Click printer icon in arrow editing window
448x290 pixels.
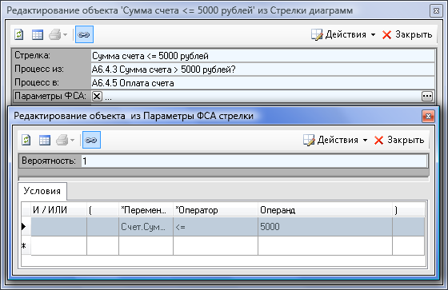[x=55, y=35]
